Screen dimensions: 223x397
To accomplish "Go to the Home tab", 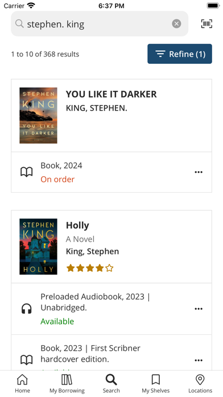I will point(23,383).
